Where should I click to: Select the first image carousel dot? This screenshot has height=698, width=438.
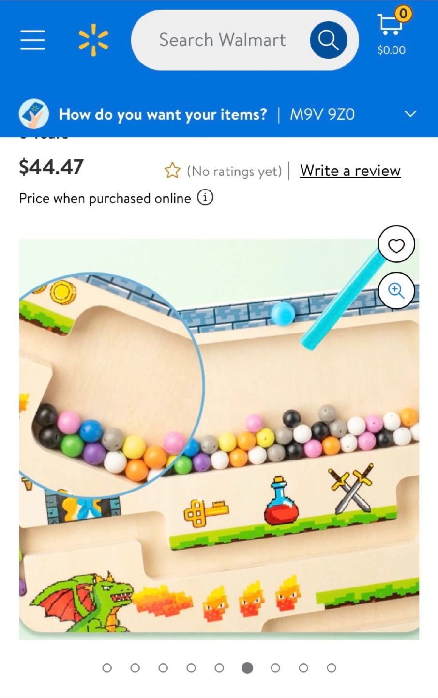(107, 668)
